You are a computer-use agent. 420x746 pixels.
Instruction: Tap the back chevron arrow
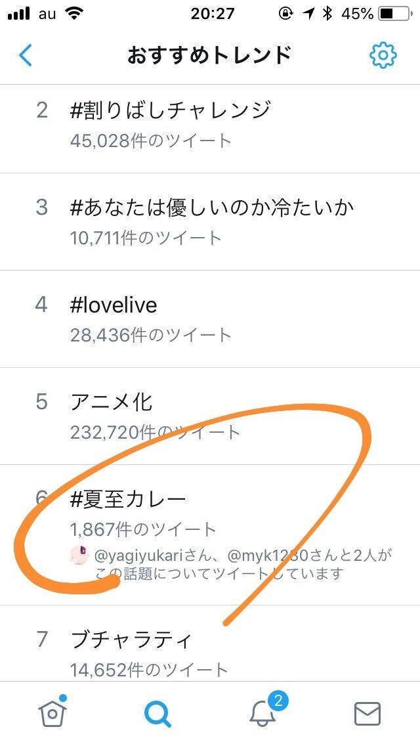pyautogui.click(x=26, y=55)
